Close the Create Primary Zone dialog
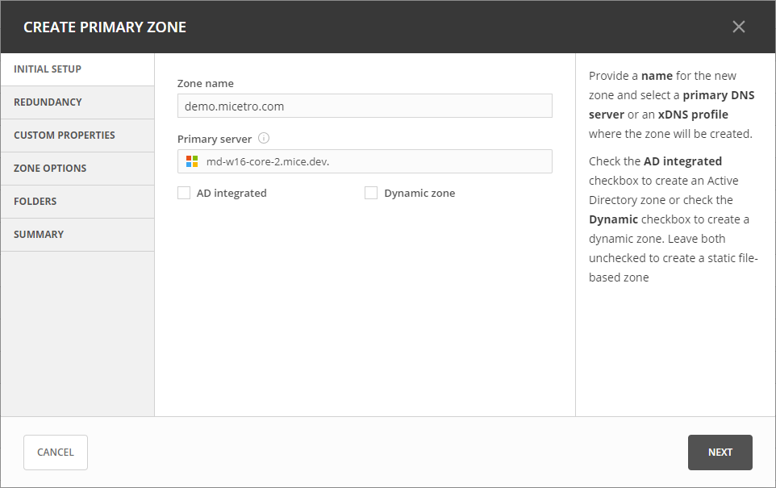This screenshot has width=776, height=488. coord(738,27)
